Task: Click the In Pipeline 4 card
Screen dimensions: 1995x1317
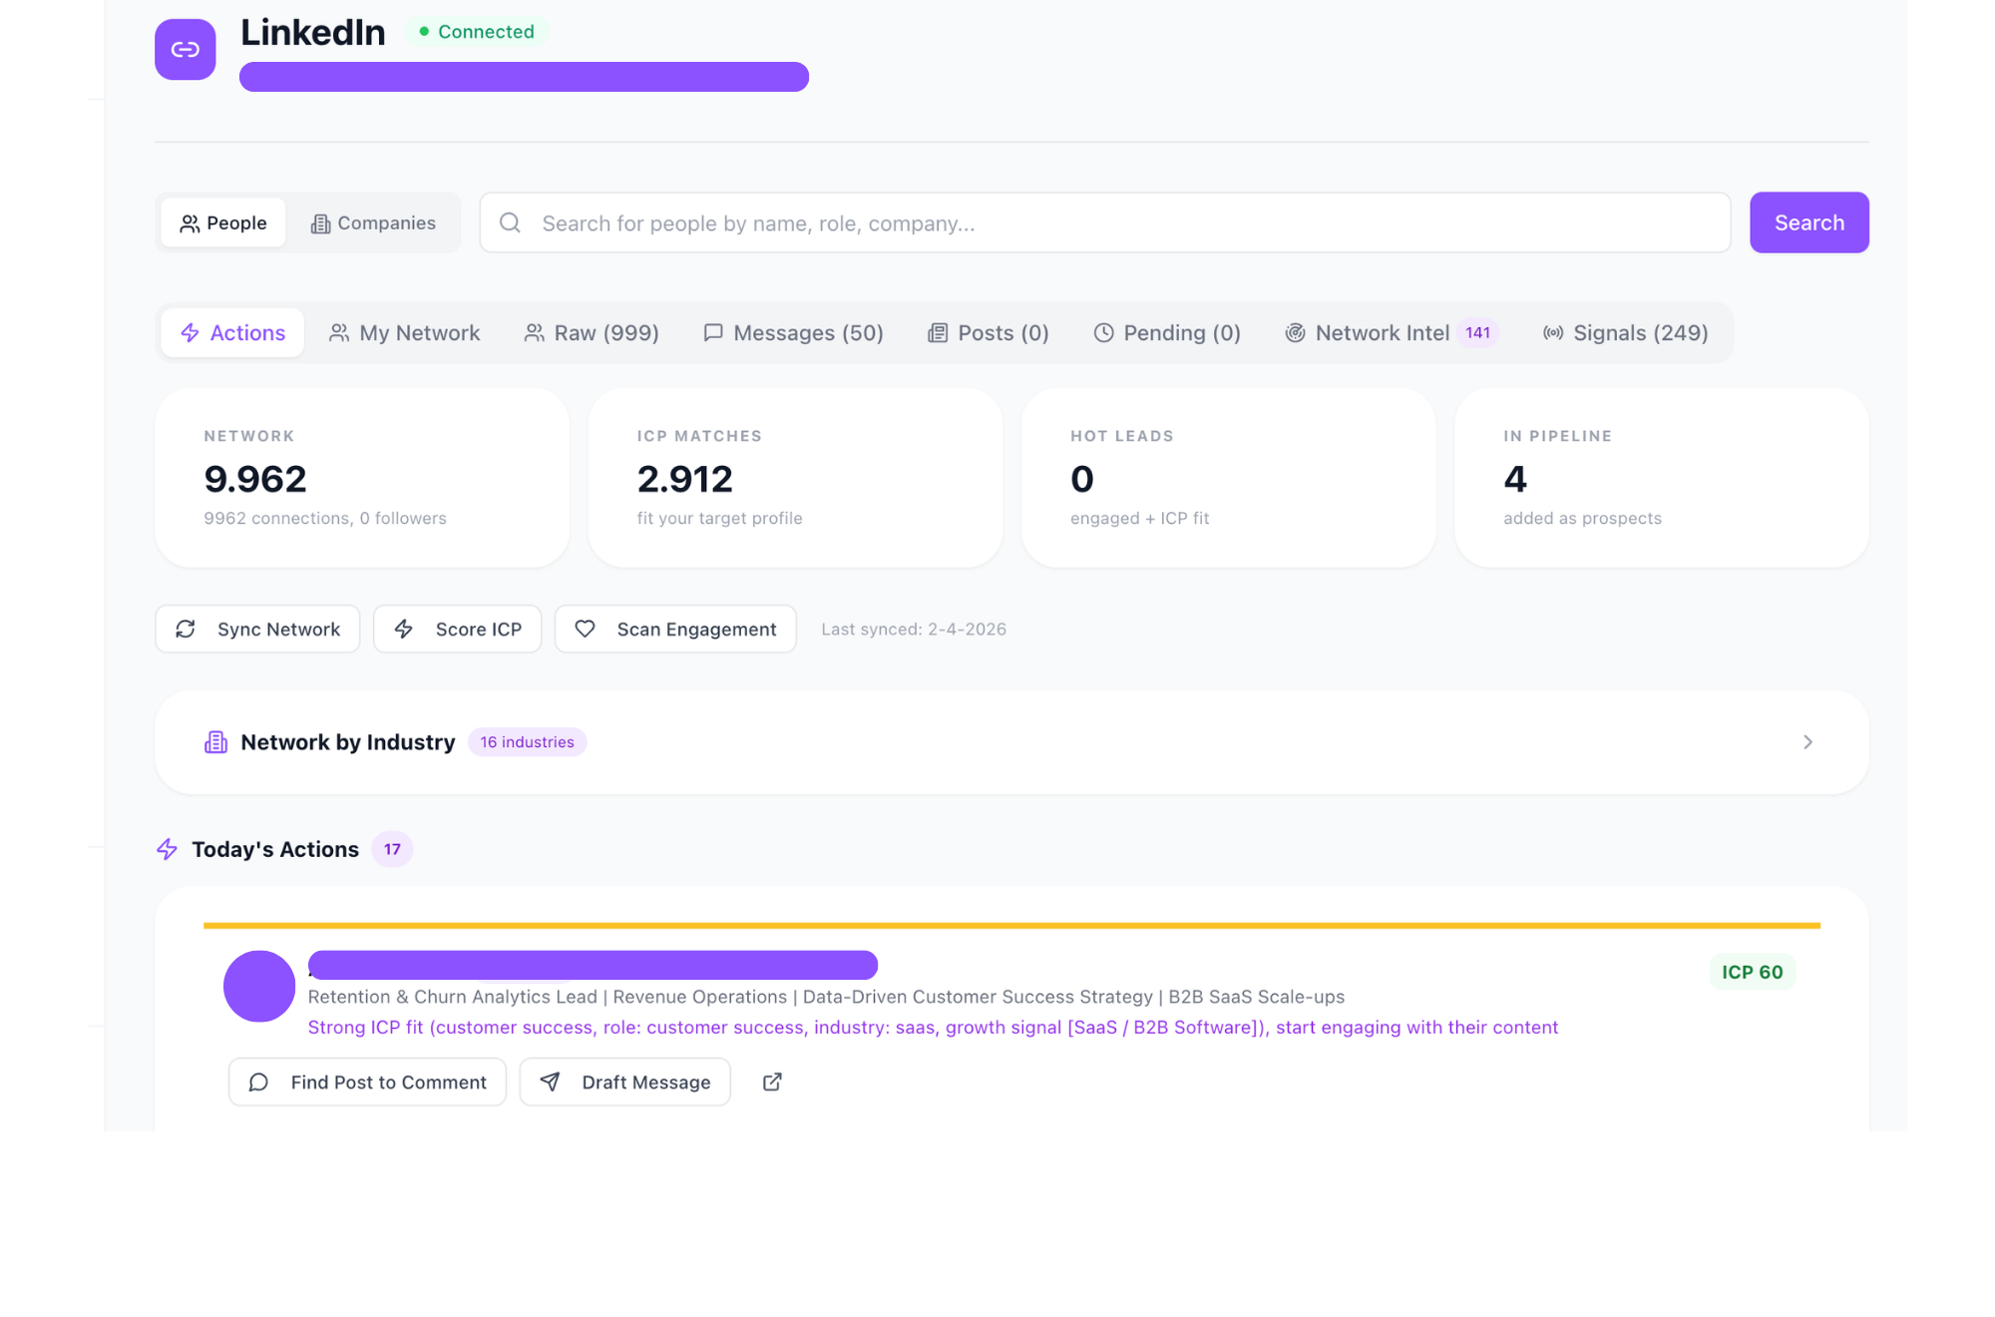Action: [x=1661, y=478]
